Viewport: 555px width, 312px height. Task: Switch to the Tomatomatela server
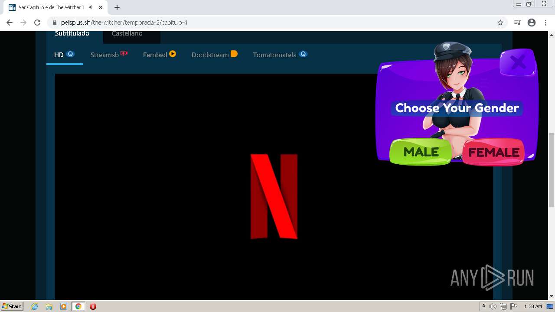coord(280,55)
